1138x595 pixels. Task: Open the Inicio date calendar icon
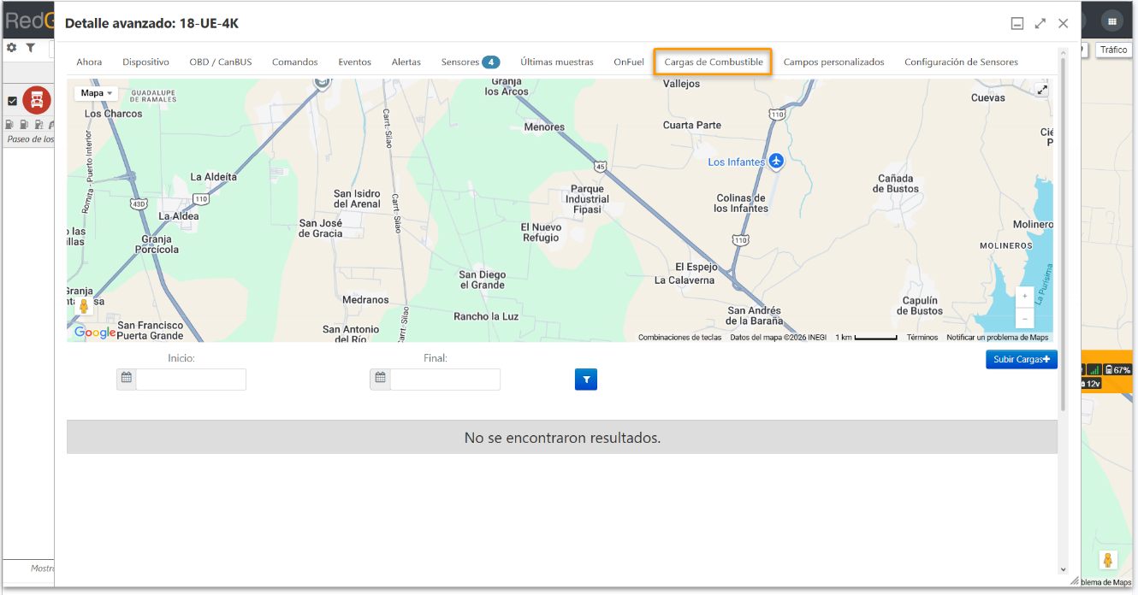point(127,380)
